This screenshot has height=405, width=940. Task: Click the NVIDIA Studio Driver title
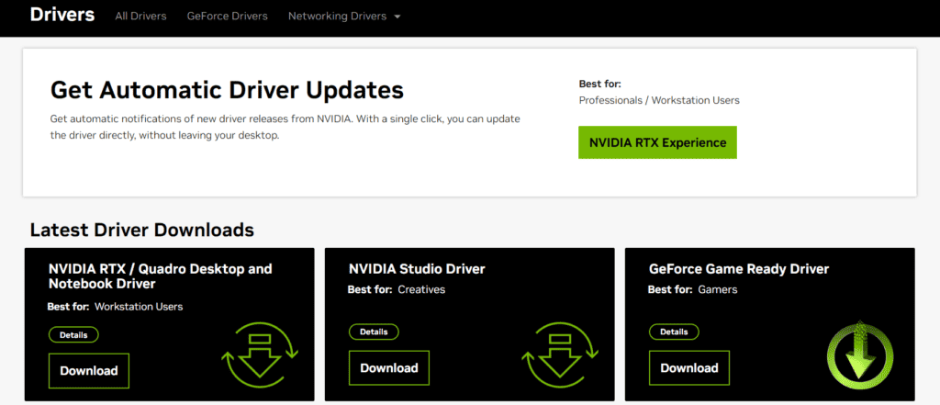point(417,269)
